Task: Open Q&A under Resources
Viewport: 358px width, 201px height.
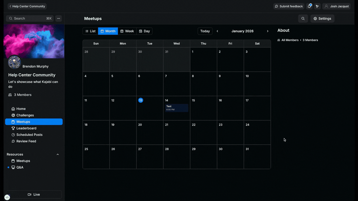Action: (x=20, y=167)
